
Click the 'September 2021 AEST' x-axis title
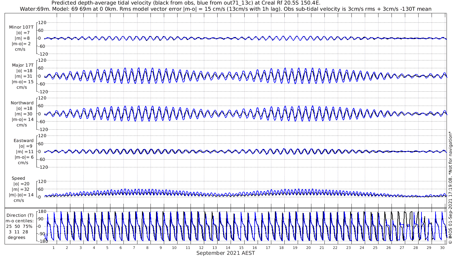tap(226, 253)
